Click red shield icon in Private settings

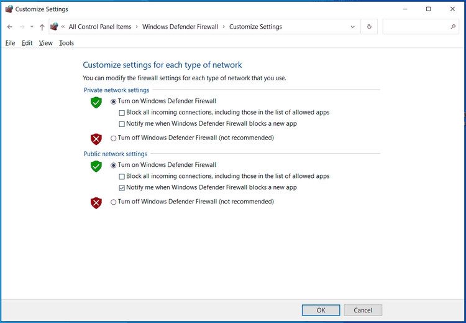(96, 139)
